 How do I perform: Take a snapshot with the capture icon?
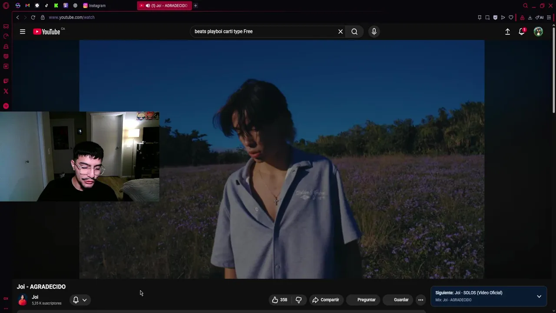pyautogui.click(x=487, y=17)
